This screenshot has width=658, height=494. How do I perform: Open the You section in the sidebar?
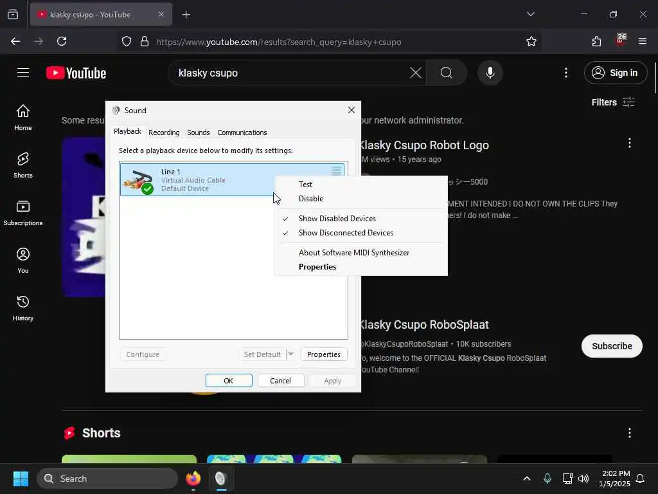point(23,261)
